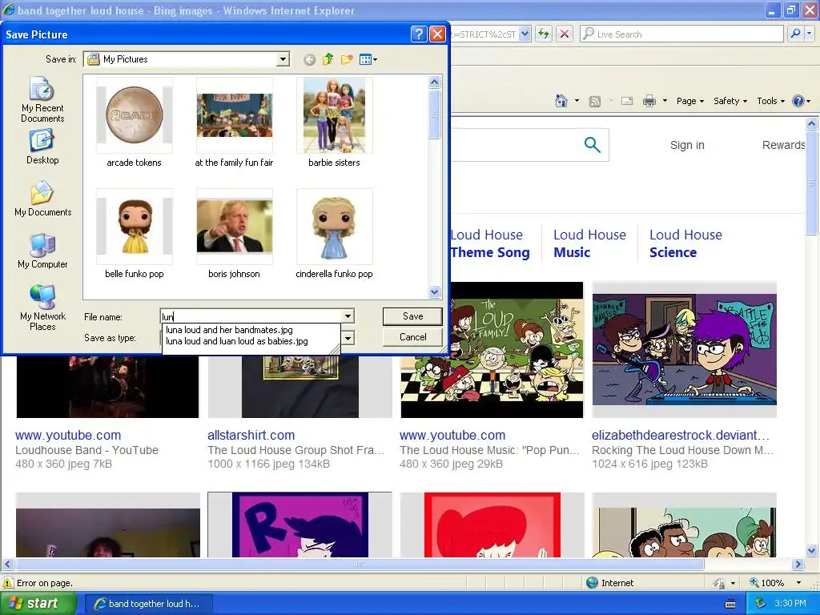The width and height of the screenshot is (820, 615).
Task: Open the Home button dropdown arrow
Action: click(x=577, y=100)
